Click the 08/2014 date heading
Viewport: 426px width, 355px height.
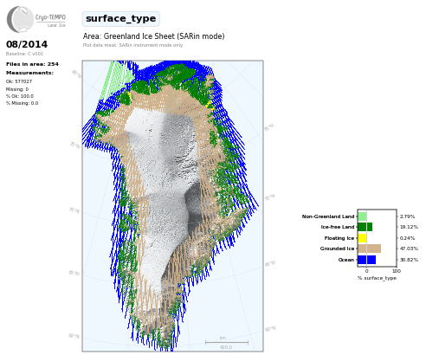(x=27, y=44)
